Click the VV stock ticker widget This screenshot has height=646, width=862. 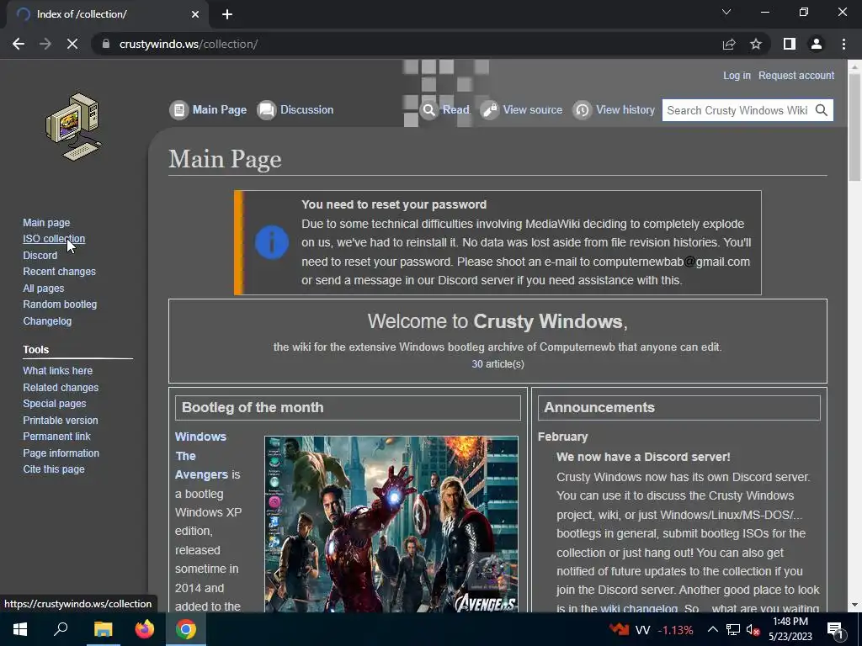[651, 629]
